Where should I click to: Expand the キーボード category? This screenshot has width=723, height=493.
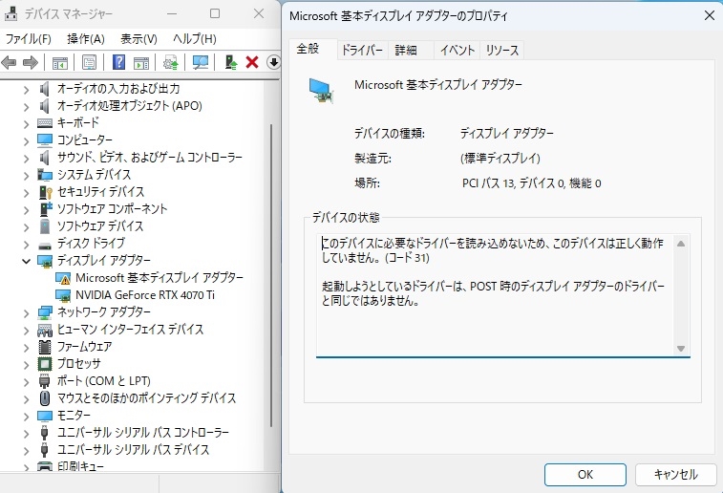26,123
